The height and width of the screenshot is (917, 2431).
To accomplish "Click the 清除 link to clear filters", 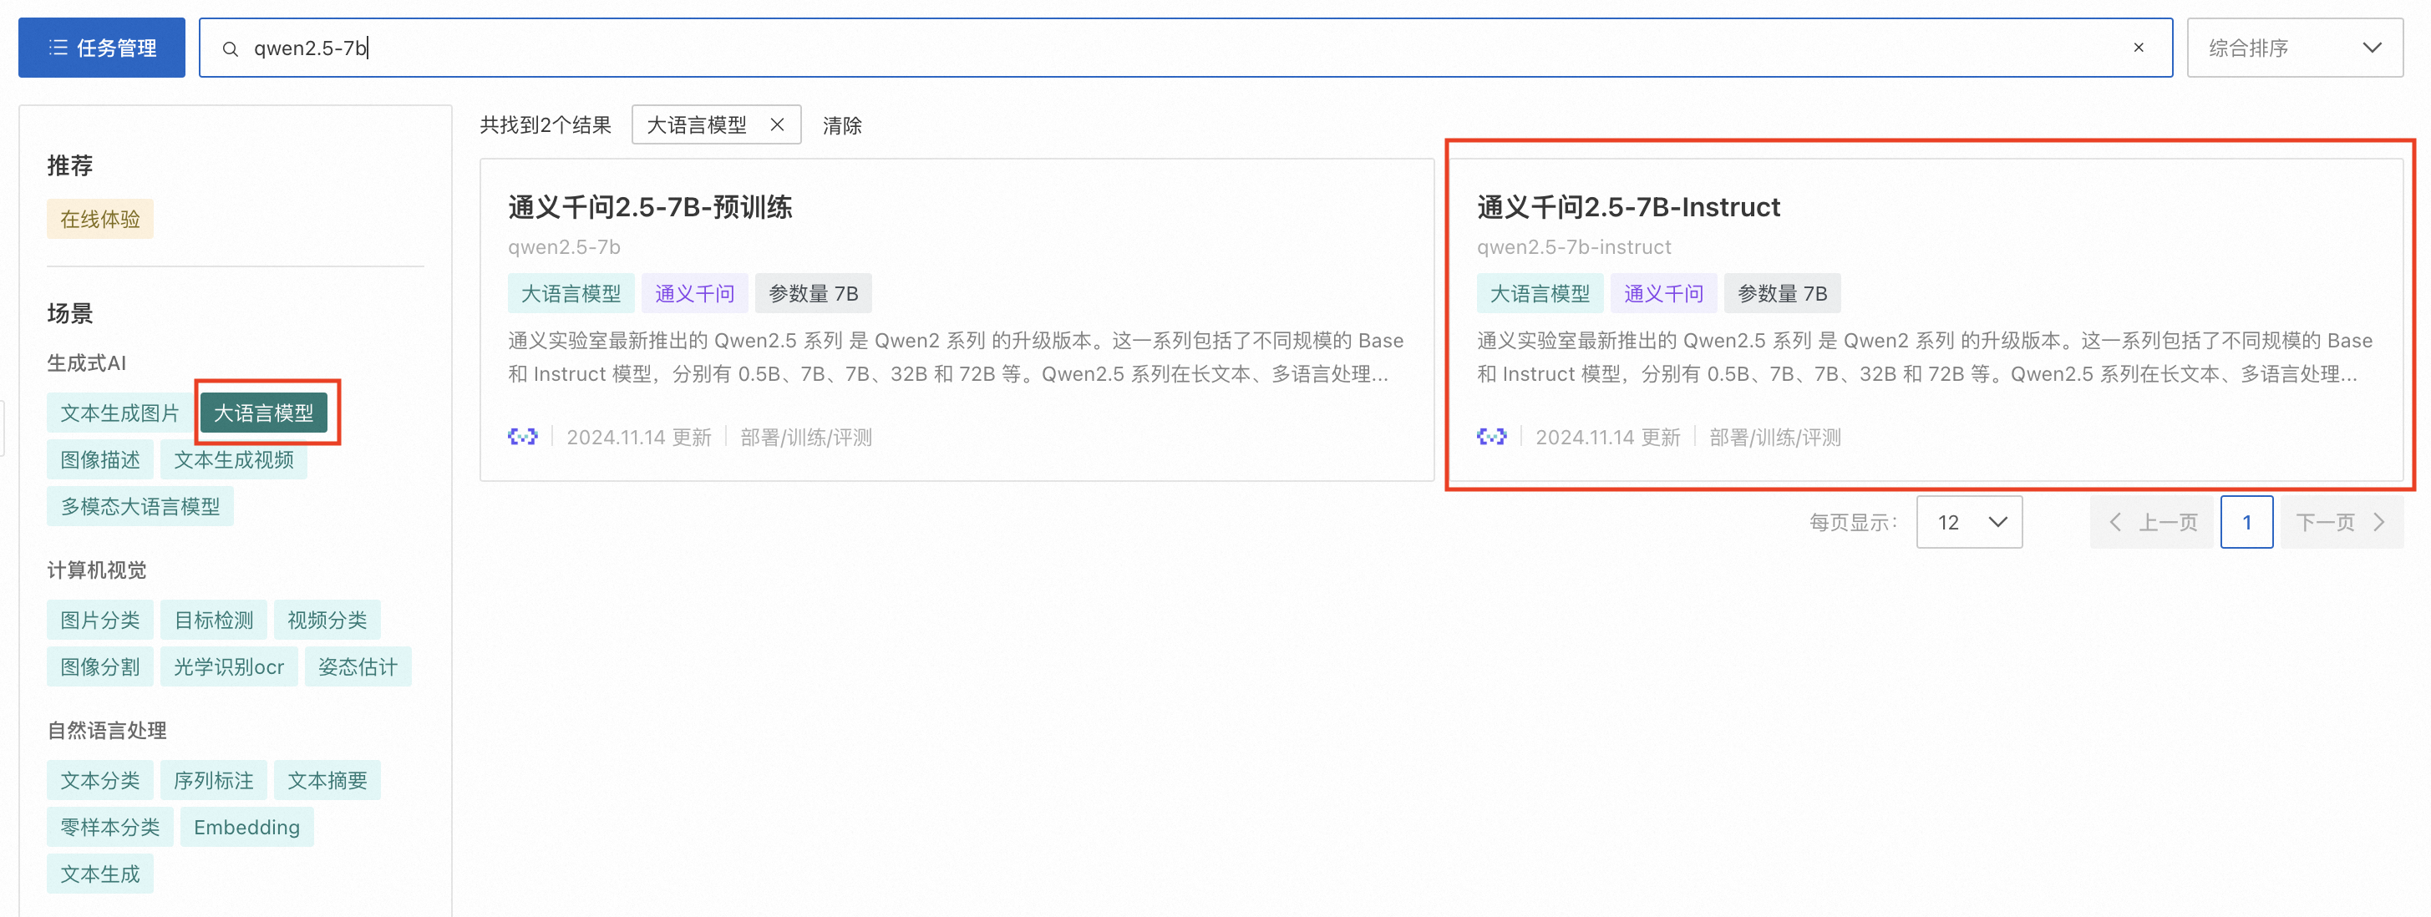I will [x=842, y=125].
